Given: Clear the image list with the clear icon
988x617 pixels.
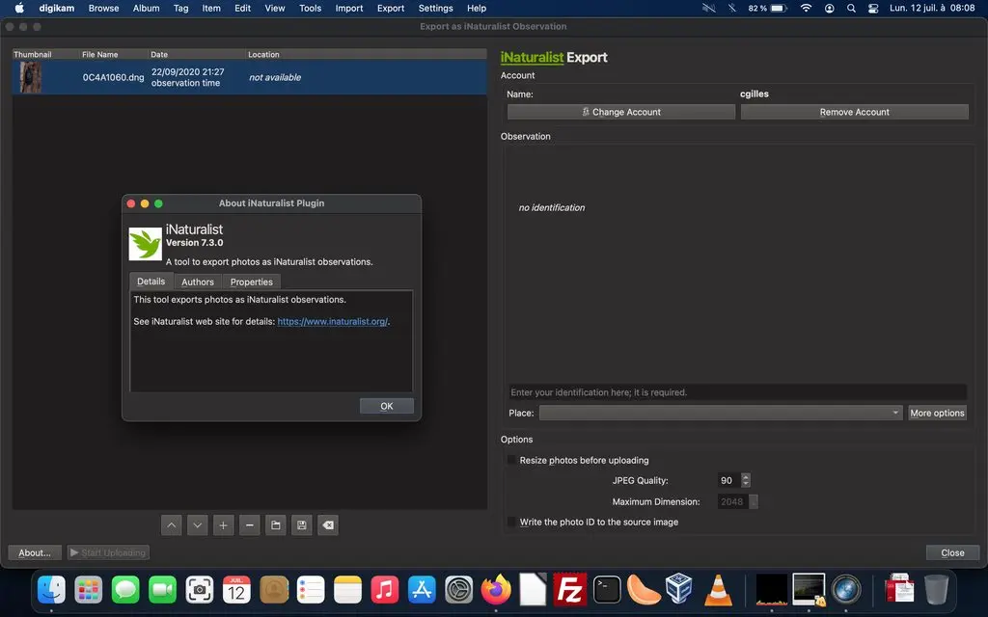Looking at the screenshot, I should (327, 524).
